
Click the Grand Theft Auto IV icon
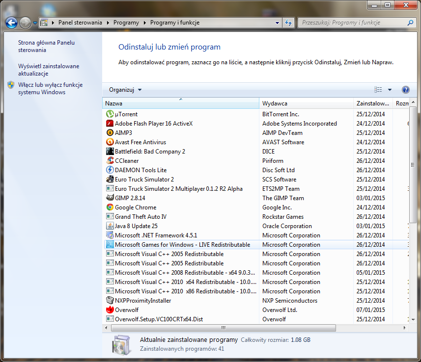110,216
